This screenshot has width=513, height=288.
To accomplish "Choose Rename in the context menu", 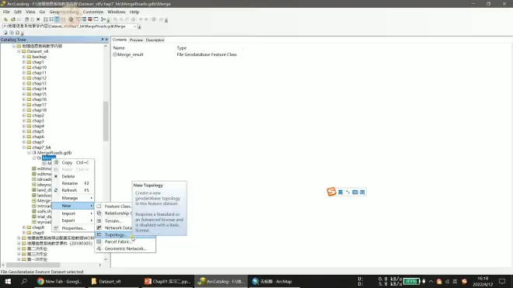I will tap(72, 183).
